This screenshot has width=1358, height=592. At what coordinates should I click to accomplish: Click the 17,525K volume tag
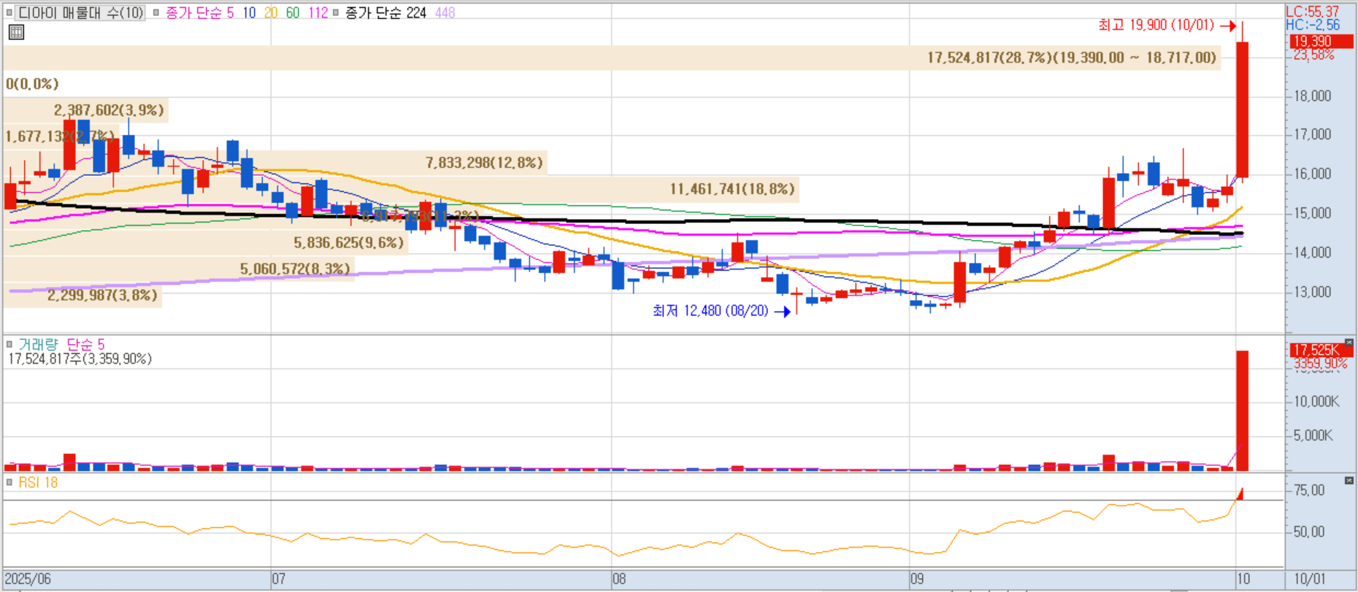[1320, 350]
